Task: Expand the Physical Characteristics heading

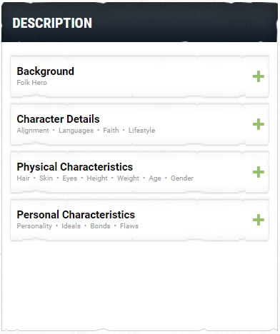Action: click(x=75, y=167)
